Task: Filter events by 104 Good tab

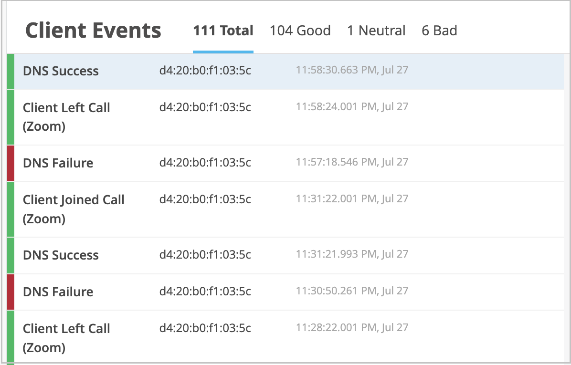Action: pyautogui.click(x=300, y=31)
